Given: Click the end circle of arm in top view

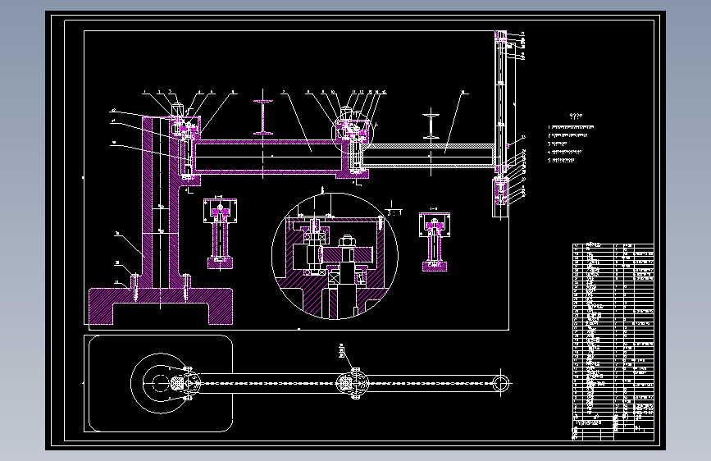Looking at the screenshot, I should coord(500,383).
